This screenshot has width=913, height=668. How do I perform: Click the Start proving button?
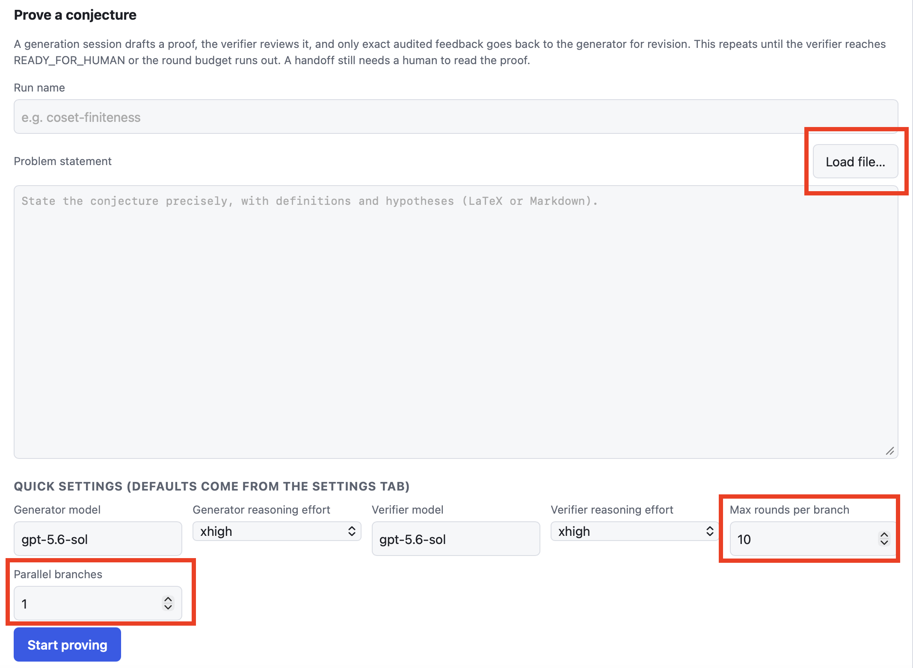click(67, 644)
